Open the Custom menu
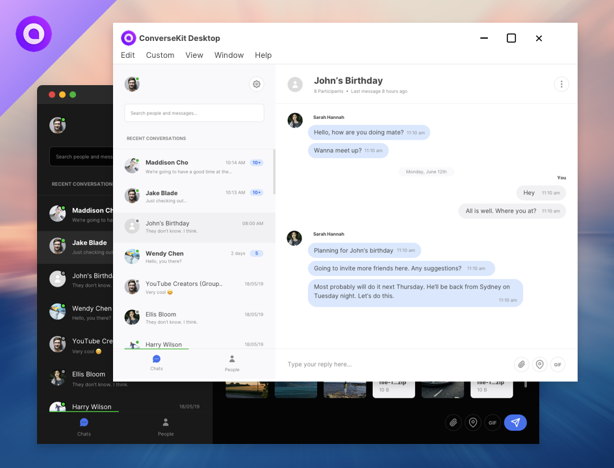The height and width of the screenshot is (468, 614). coord(160,55)
